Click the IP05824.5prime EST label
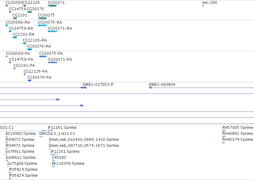254x180 pixels. [x=23, y=170]
